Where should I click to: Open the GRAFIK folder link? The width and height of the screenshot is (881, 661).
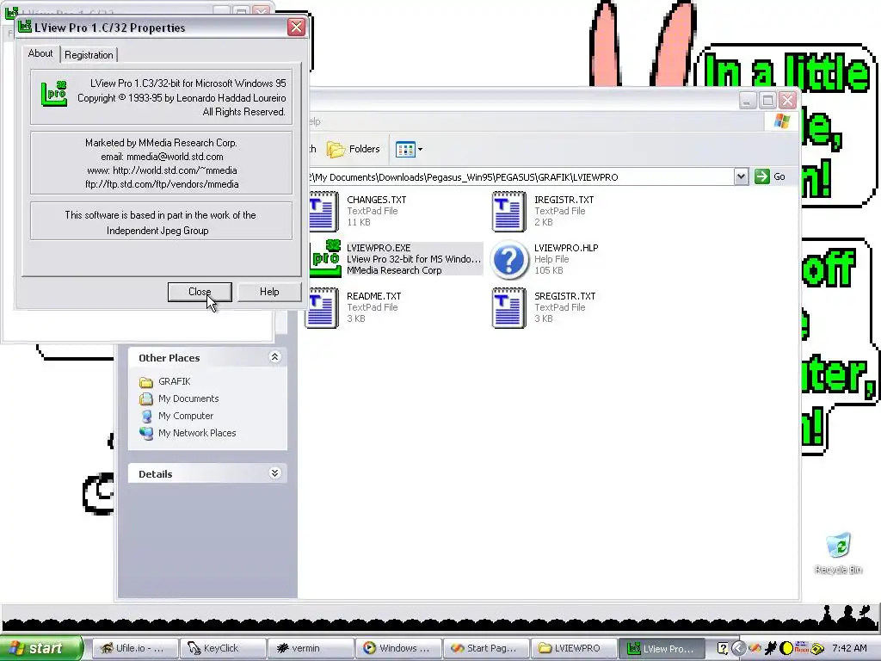pos(174,381)
